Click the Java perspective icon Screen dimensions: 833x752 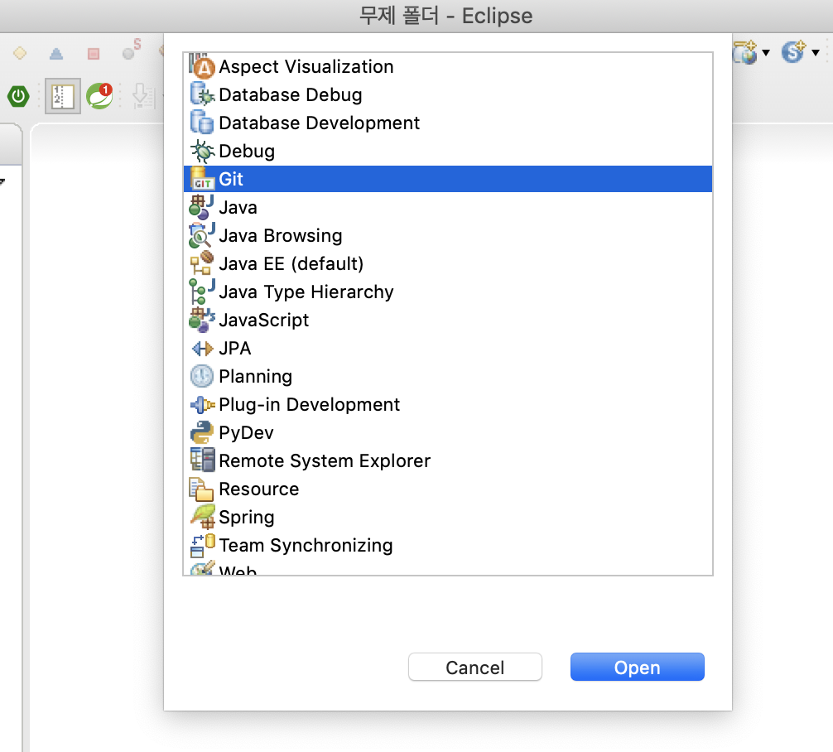tap(202, 207)
